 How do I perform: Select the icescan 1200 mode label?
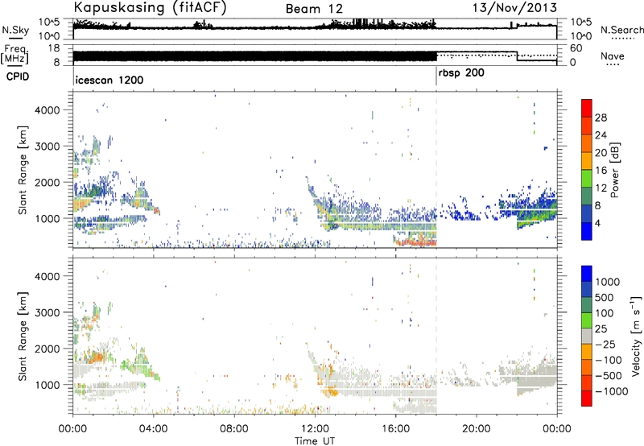109,80
